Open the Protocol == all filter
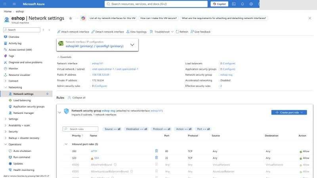Viewport: 317px width, 178px height. tap(162, 129)
